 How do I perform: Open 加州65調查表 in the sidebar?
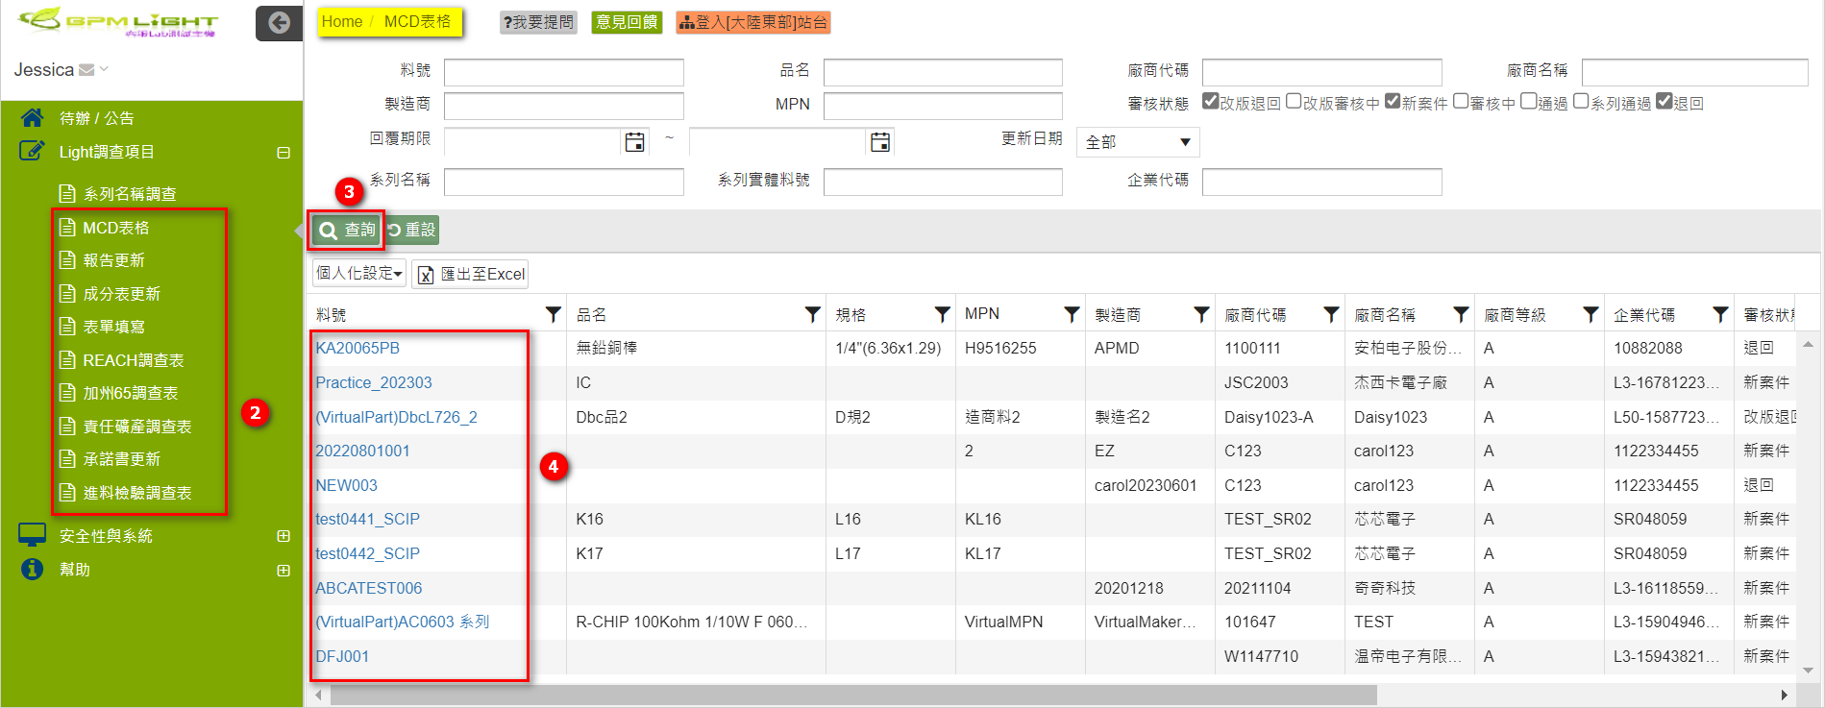pos(130,393)
